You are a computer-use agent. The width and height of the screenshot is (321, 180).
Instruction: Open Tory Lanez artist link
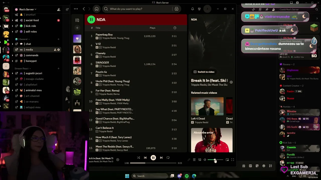tap(122, 141)
